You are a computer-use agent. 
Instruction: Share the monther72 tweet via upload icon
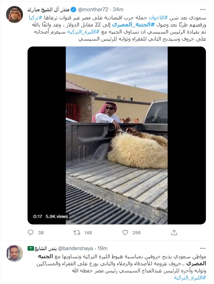[x=174, y=232]
